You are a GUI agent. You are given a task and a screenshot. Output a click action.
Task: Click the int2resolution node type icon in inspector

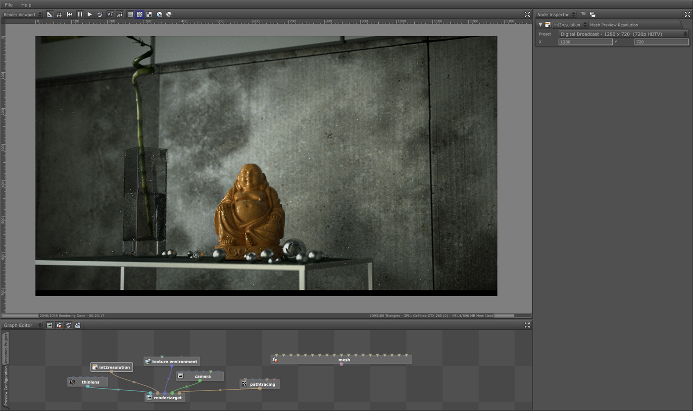click(x=548, y=25)
